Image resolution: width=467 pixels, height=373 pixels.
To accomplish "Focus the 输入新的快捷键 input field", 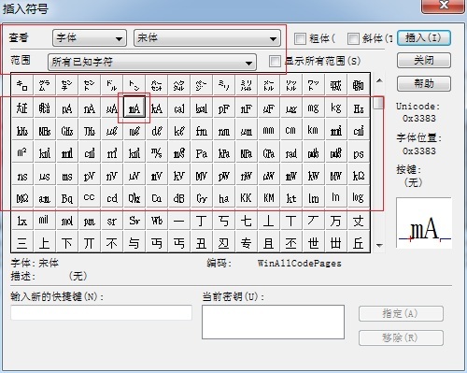I will click(x=101, y=312).
